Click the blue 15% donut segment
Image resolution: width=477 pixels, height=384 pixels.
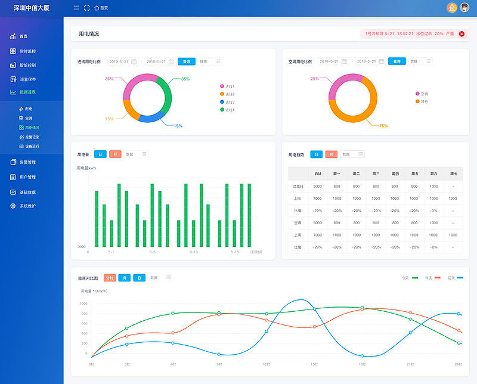(151, 119)
